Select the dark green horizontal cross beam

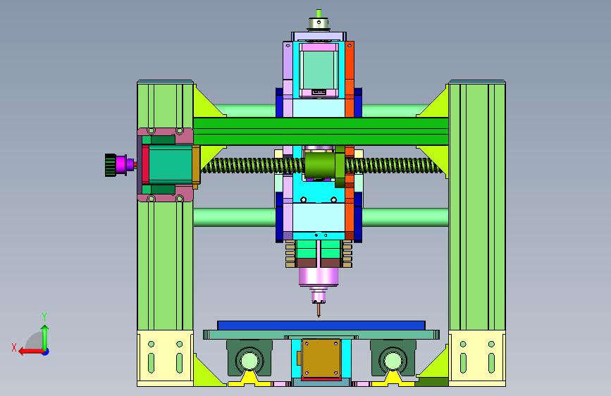pos(321,131)
